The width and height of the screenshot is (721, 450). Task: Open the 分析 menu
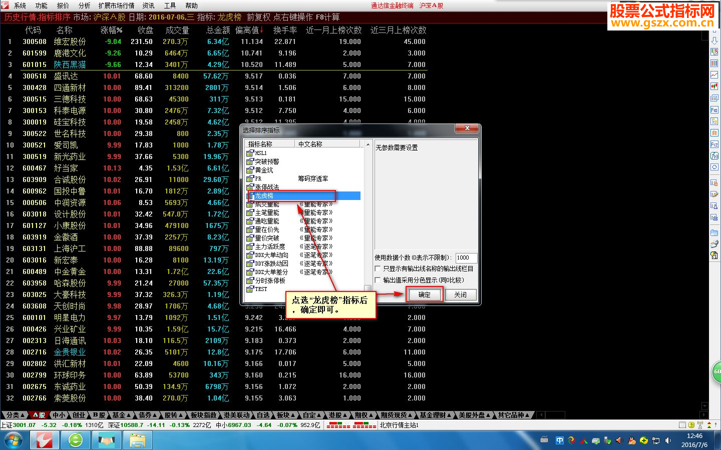click(85, 5)
